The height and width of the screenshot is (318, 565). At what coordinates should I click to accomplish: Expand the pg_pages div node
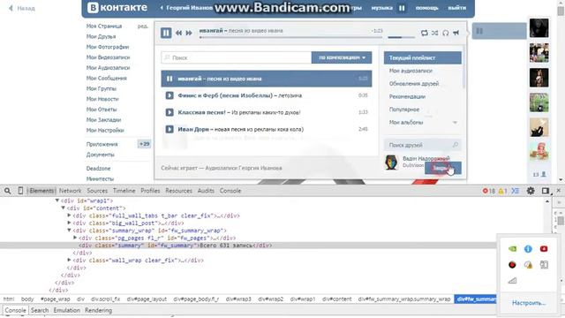(75, 238)
